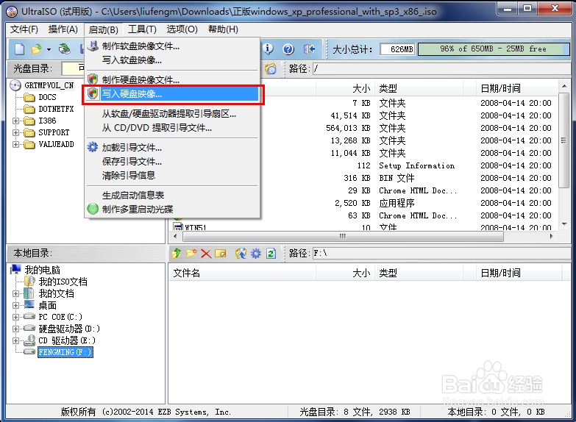Expand 桌面 tree node
The height and width of the screenshot is (422, 576).
tap(15, 305)
